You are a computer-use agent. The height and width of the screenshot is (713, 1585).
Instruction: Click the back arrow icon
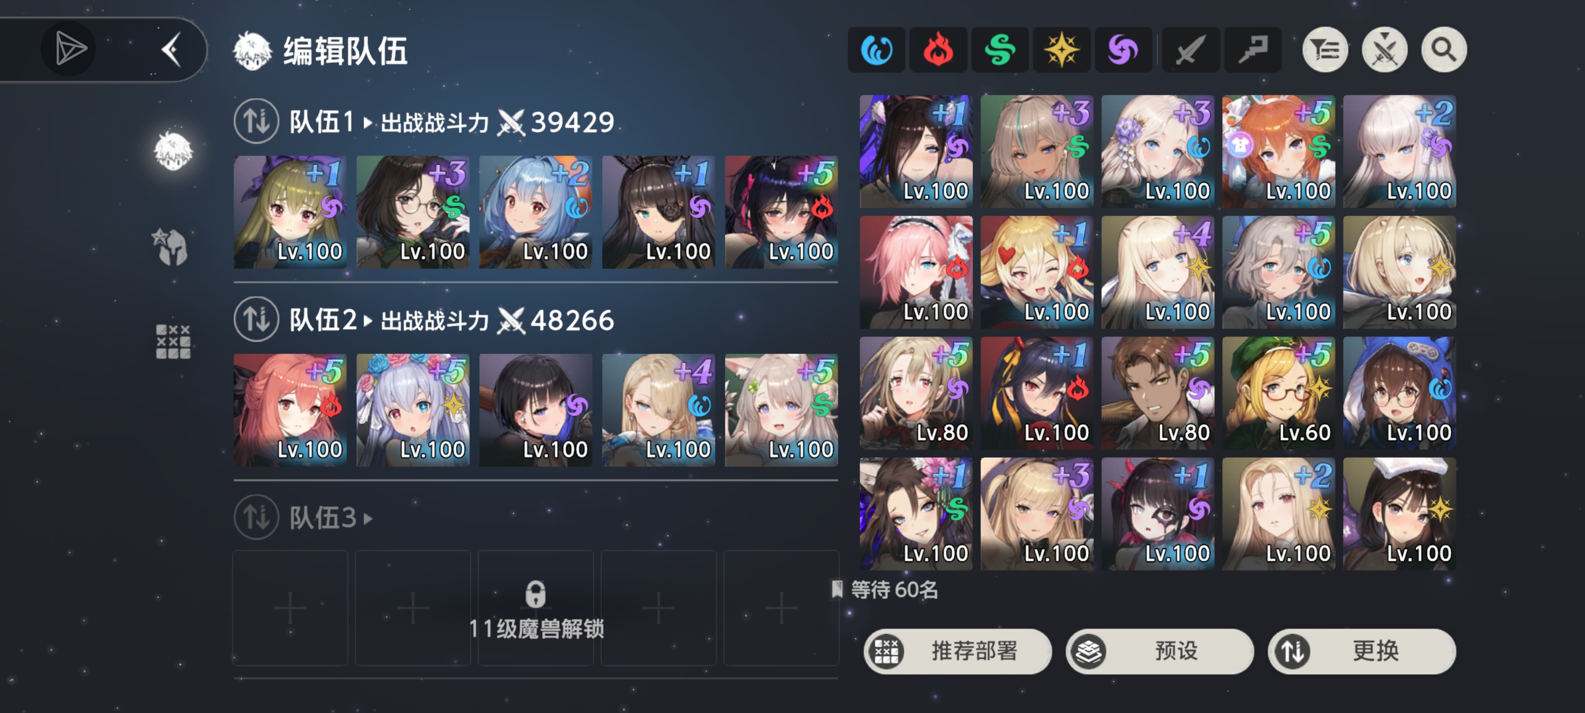tap(172, 49)
